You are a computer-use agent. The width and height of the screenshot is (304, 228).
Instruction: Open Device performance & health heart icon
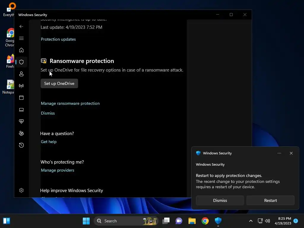(21, 121)
